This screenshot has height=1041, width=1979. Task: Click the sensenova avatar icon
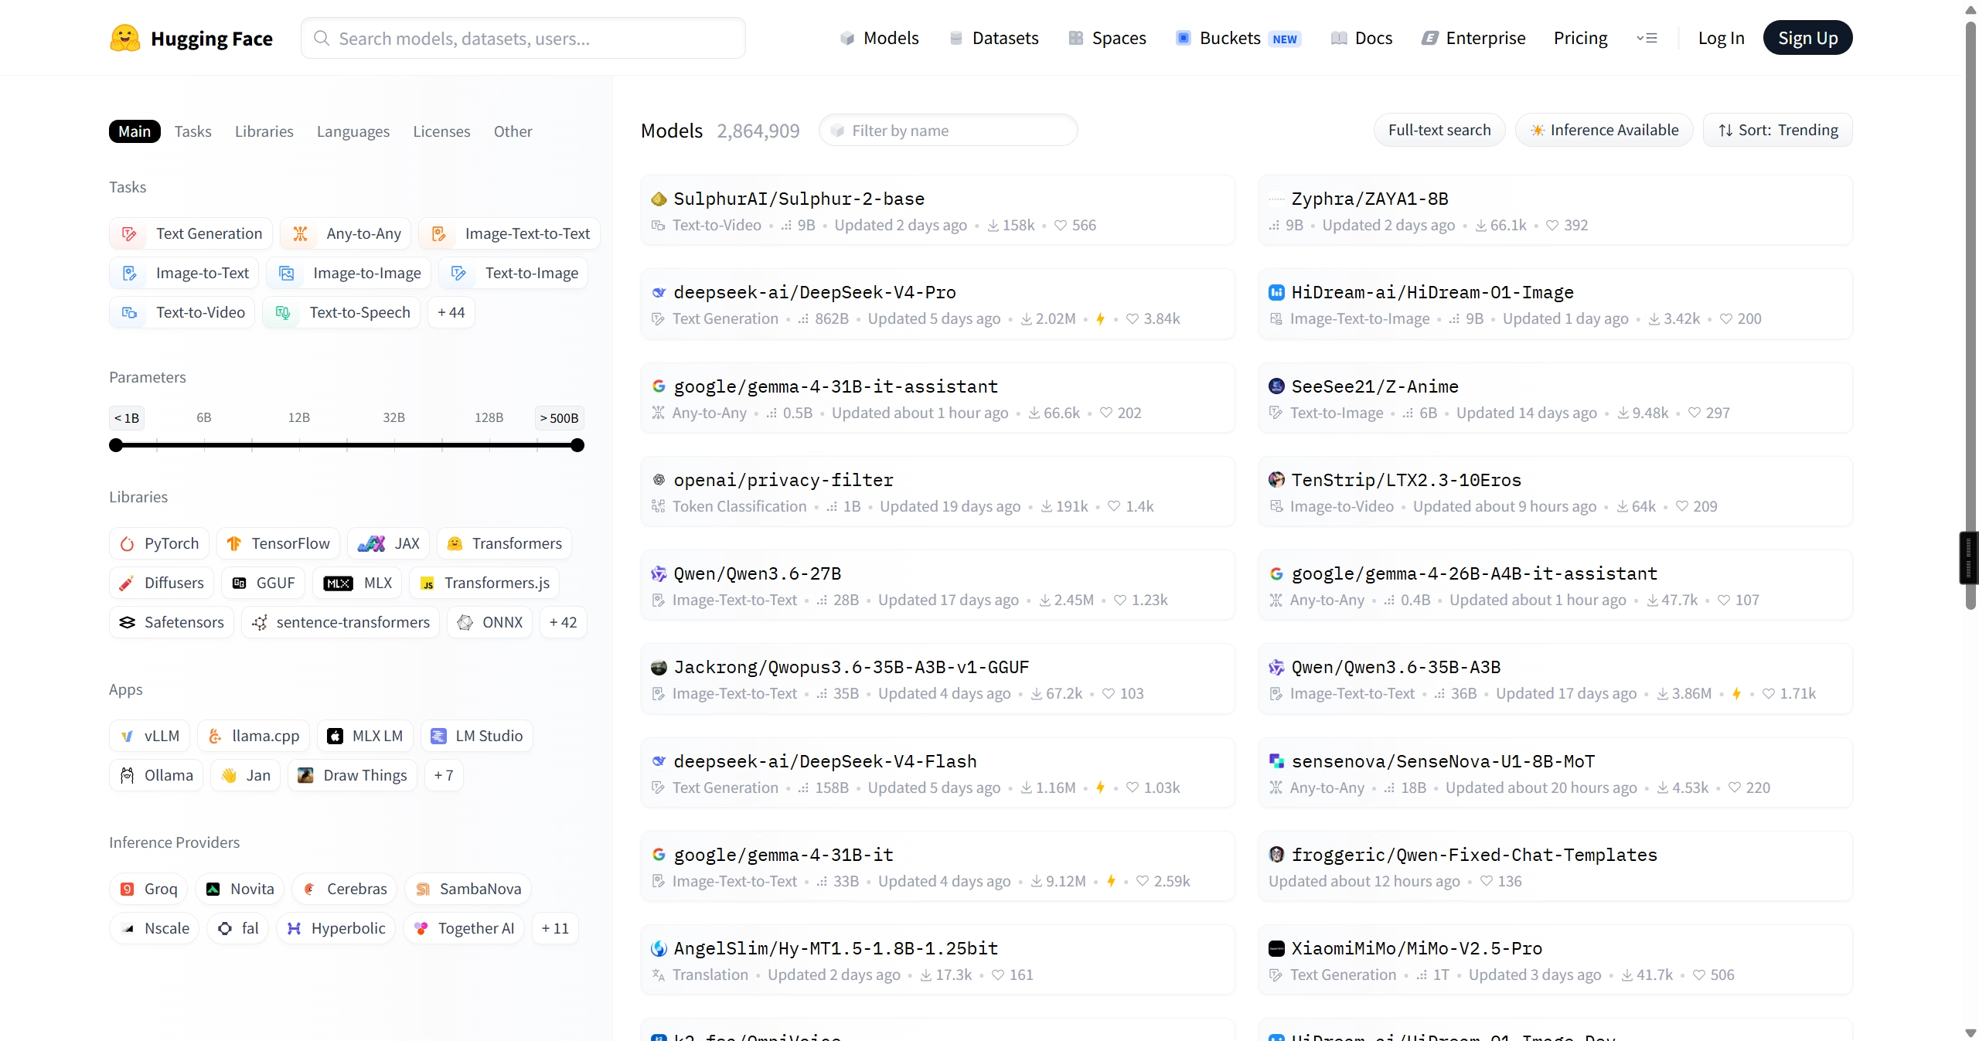1276,761
